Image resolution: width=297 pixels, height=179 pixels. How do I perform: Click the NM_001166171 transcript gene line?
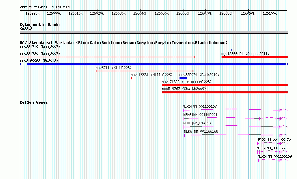(x=272, y=152)
